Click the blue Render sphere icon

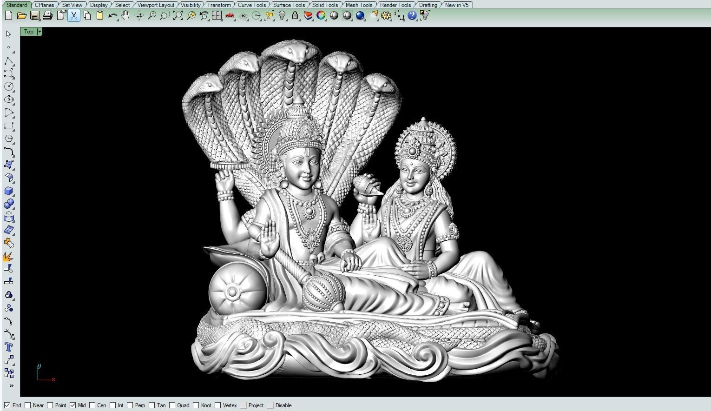pos(360,15)
